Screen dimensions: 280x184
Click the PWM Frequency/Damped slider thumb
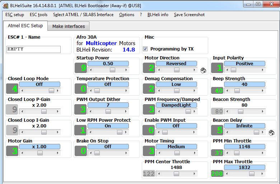(188, 111)
